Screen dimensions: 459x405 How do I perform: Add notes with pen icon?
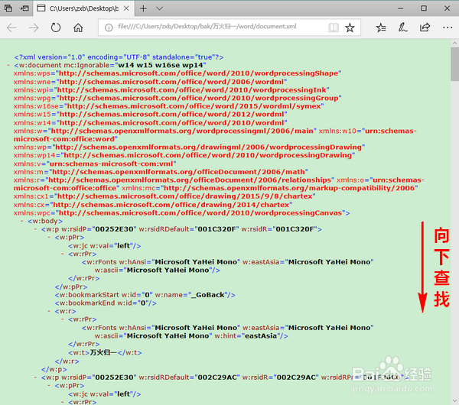click(403, 28)
